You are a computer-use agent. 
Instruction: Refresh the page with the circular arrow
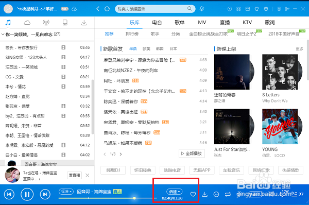107,9
